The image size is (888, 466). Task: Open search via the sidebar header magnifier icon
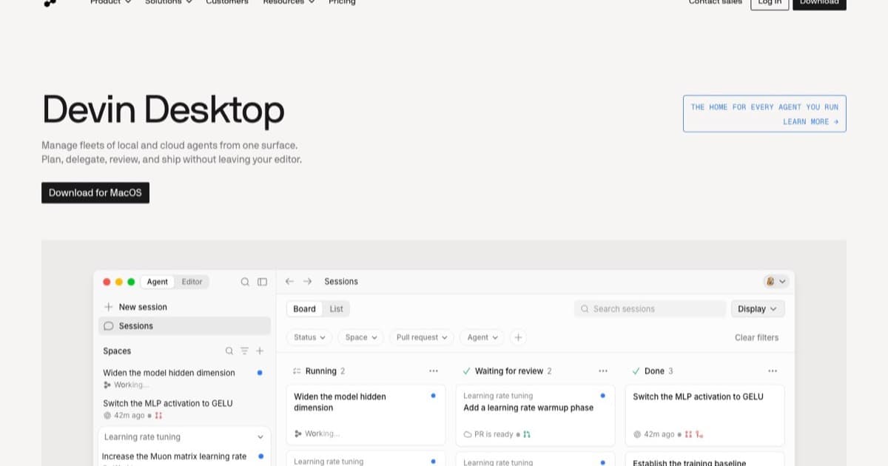point(245,282)
